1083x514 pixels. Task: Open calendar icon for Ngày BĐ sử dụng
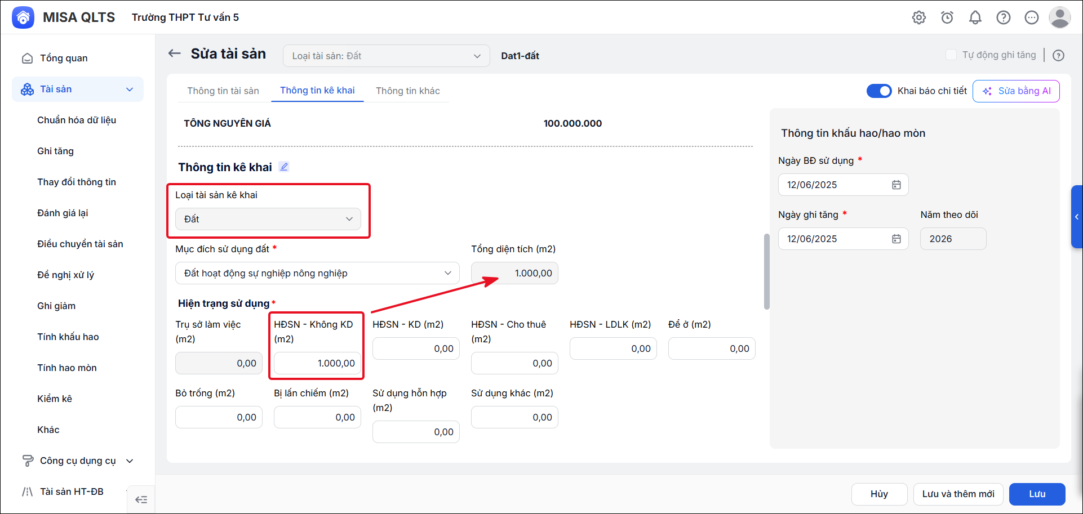pyautogui.click(x=896, y=185)
